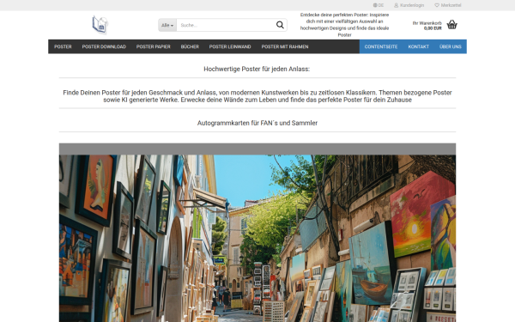The height and width of the screenshot is (322, 515).
Task: Click the globe DE language icon
Action: (x=379, y=5)
